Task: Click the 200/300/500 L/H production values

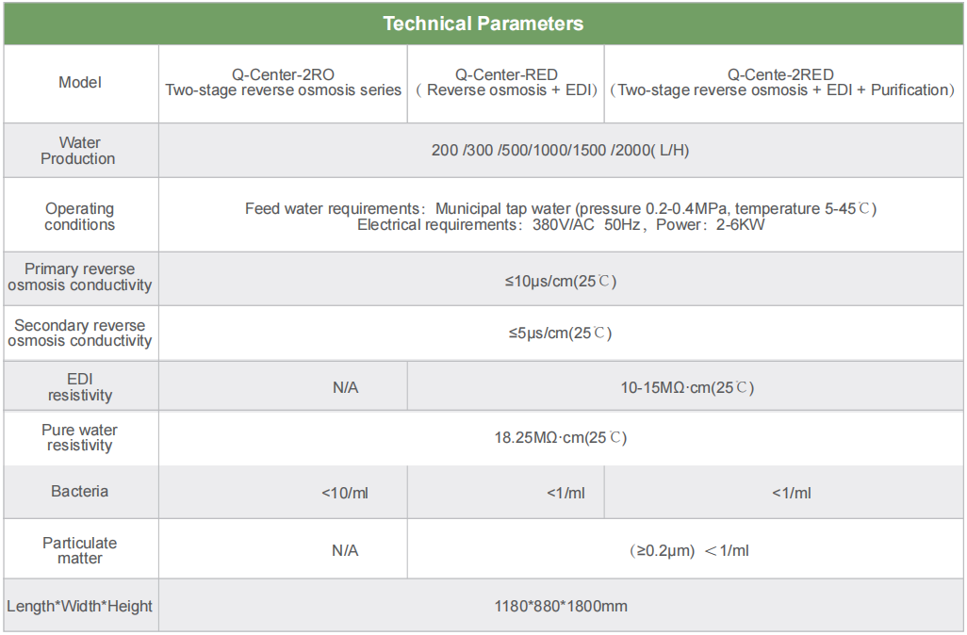Action: (560, 151)
